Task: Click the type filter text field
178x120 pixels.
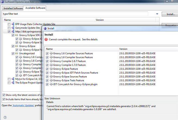Action: [x=75, y=14]
